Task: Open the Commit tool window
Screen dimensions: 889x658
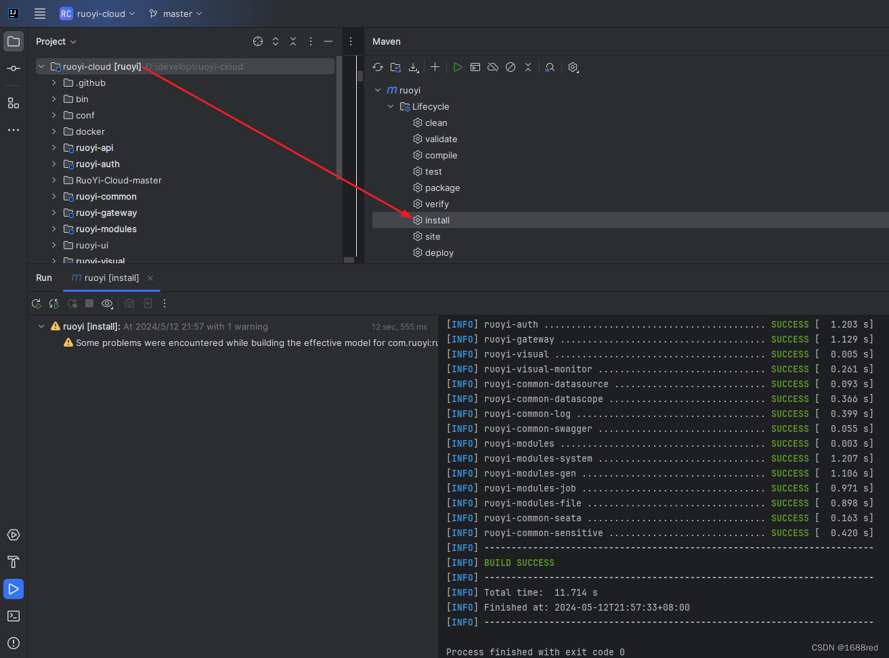Action: pyautogui.click(x=14, y=68)
